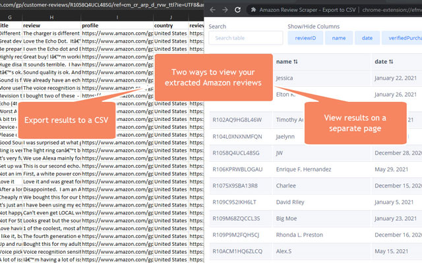Select spreadsheet column I header
Screen dimensions: 422x263
click(x=117, y=18)
